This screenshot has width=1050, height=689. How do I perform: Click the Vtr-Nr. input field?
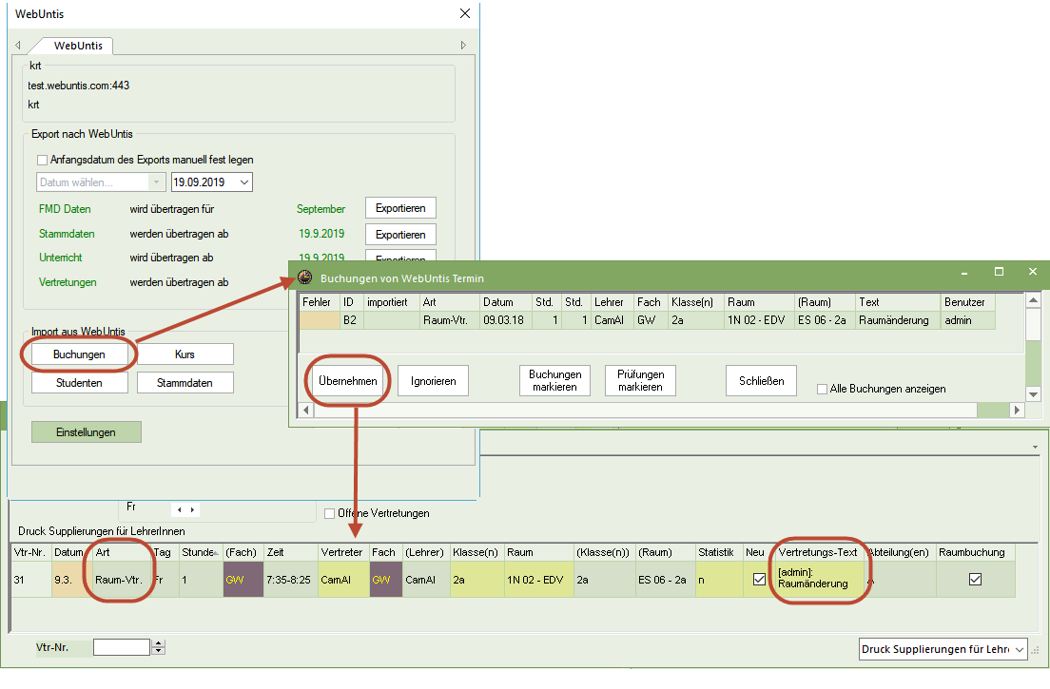click(121, 647)
